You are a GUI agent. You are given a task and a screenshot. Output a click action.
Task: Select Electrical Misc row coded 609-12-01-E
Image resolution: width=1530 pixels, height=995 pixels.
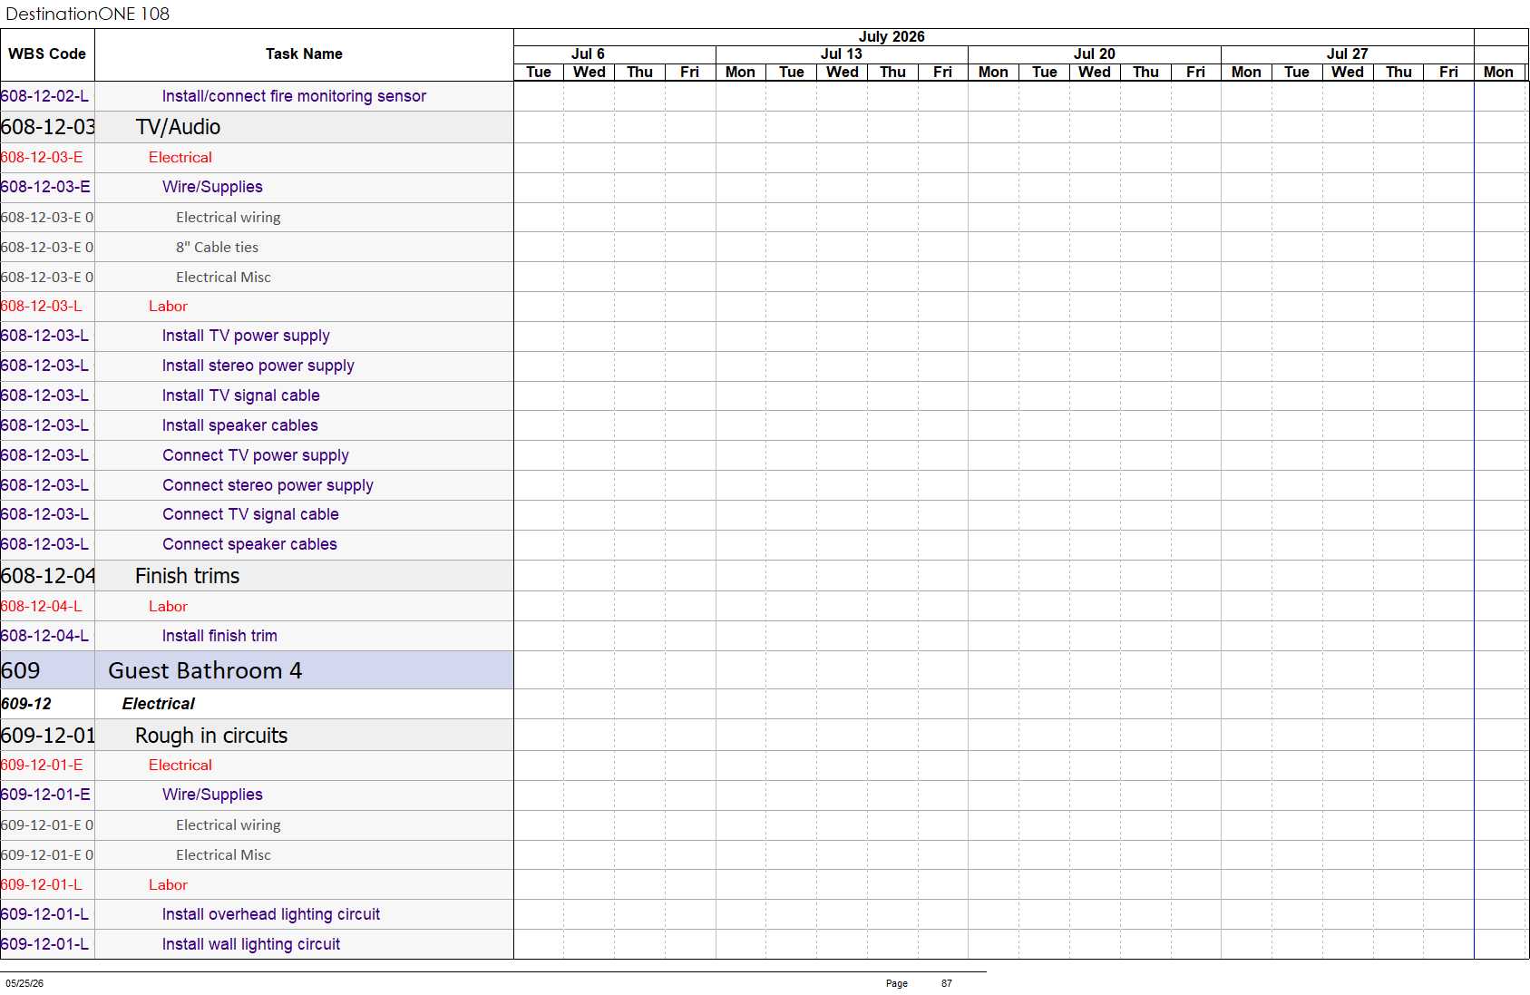tap(223, 855)
